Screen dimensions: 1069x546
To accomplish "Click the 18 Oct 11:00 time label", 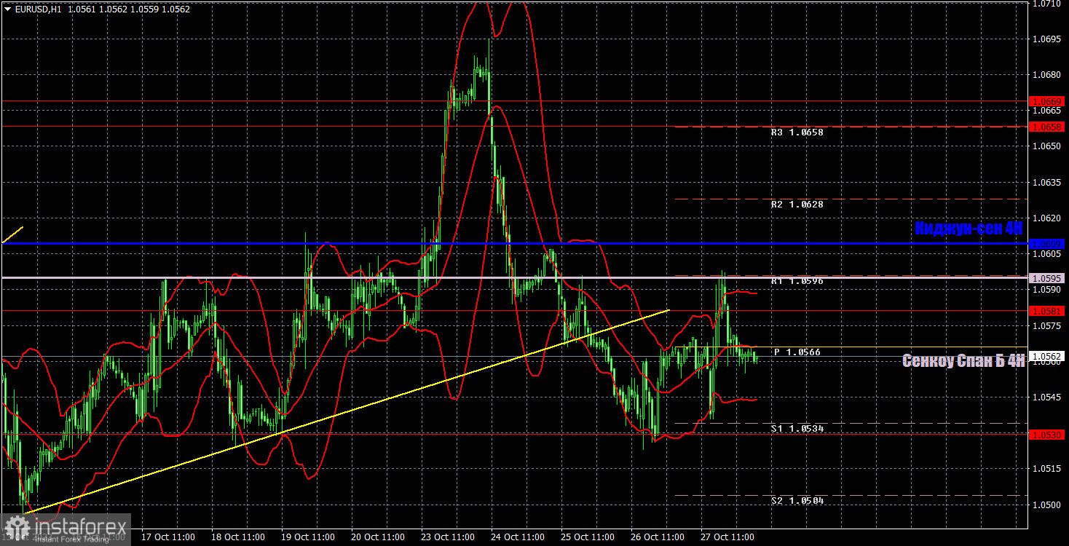I will coord(239,537).
